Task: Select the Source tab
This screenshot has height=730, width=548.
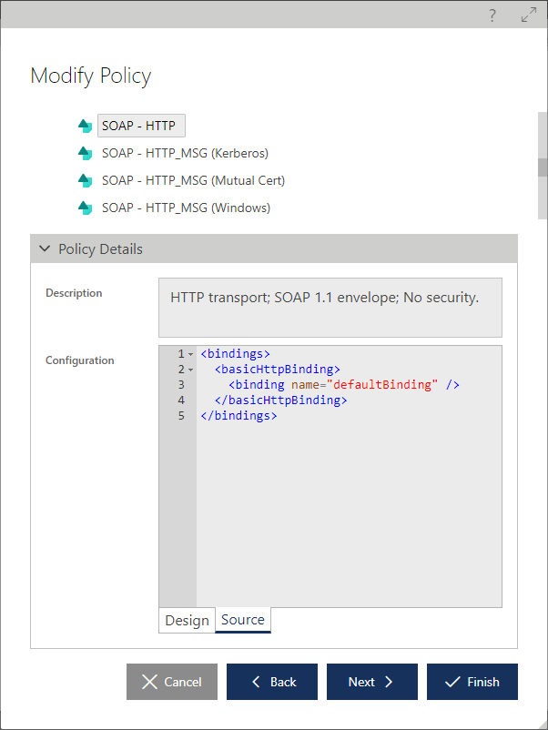Action: tap(242, 620)
